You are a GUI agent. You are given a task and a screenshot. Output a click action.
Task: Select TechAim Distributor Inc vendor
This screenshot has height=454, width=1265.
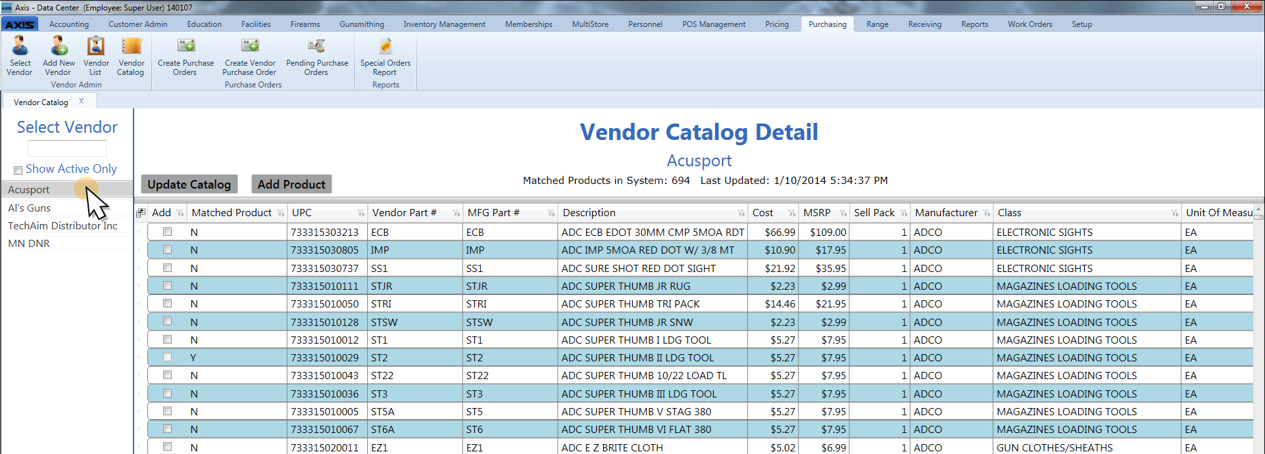(67, 225)
